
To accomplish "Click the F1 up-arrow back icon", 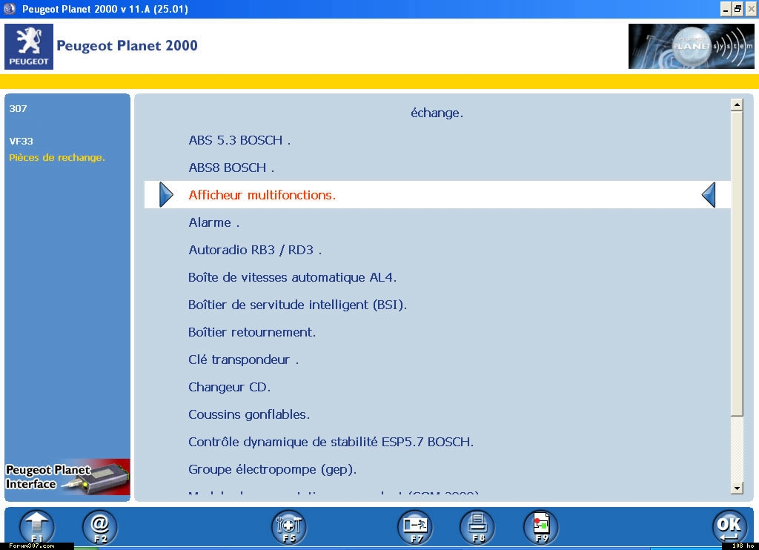I will pos(37,527).
